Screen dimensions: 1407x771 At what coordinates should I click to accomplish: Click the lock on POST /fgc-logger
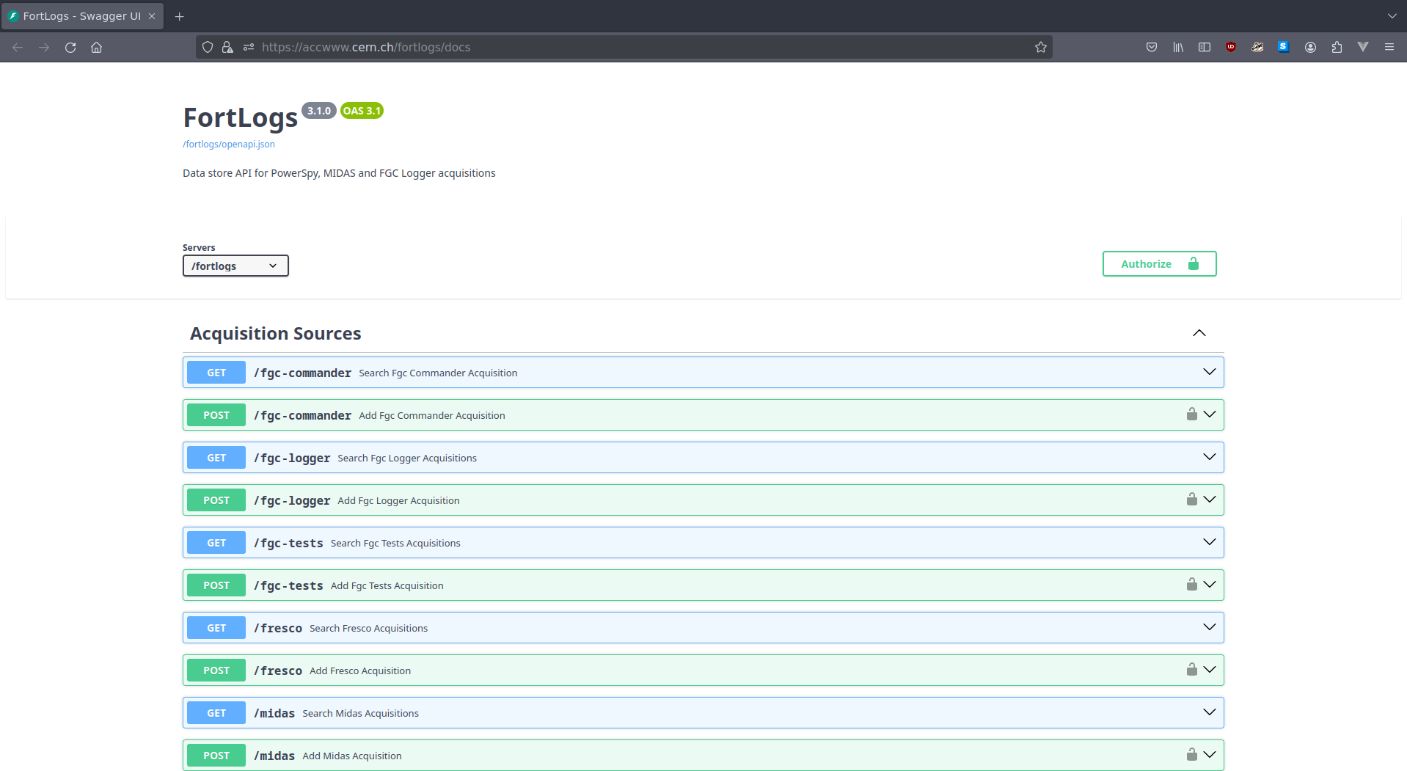1192,500
